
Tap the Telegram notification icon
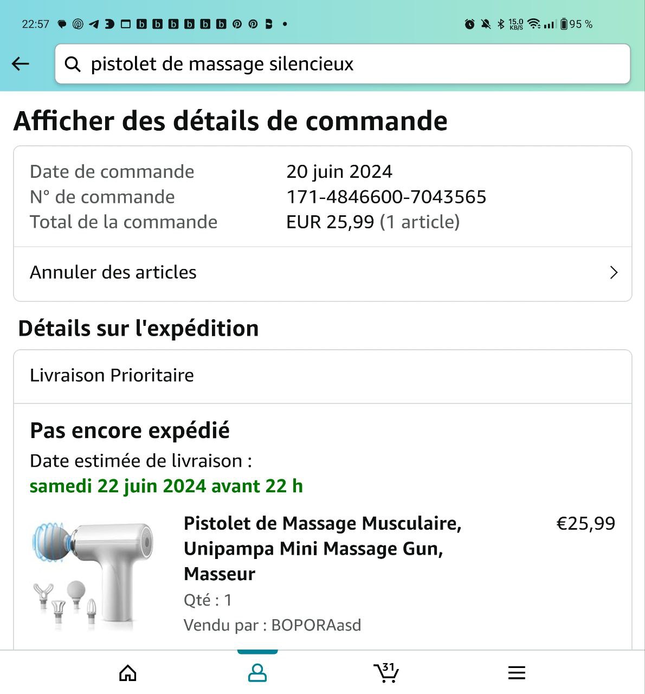tap(94, 24)
